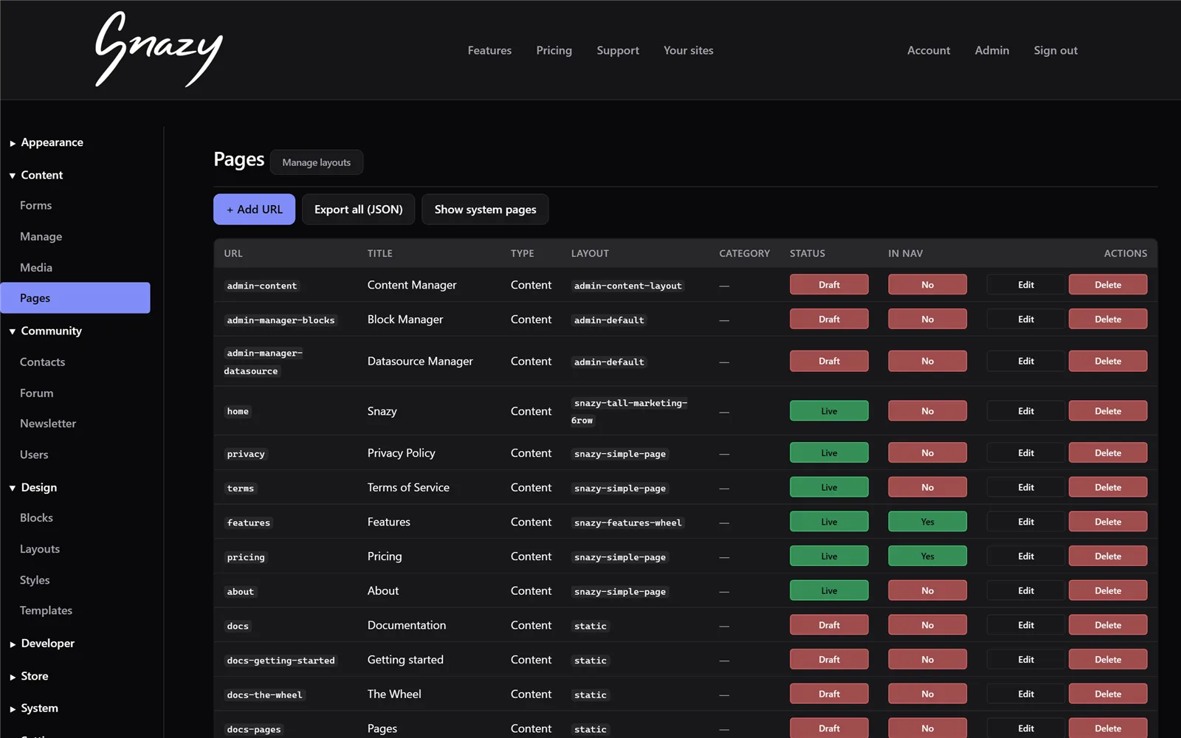Click the Datasource Manager title cell
Image resolution: width=1181 pixels, height=738 pixels.
tap(420, 361)
